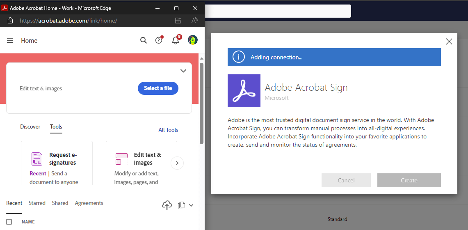Click the Adding connection... banner text
The height and width of the screenshot is (230, 468).
(x=276, y=57)
